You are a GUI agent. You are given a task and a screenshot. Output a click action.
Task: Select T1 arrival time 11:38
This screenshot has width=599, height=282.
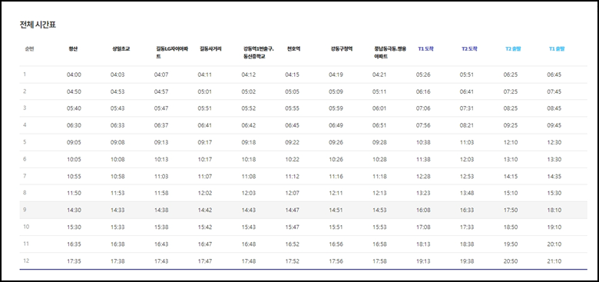coord(423,159)
